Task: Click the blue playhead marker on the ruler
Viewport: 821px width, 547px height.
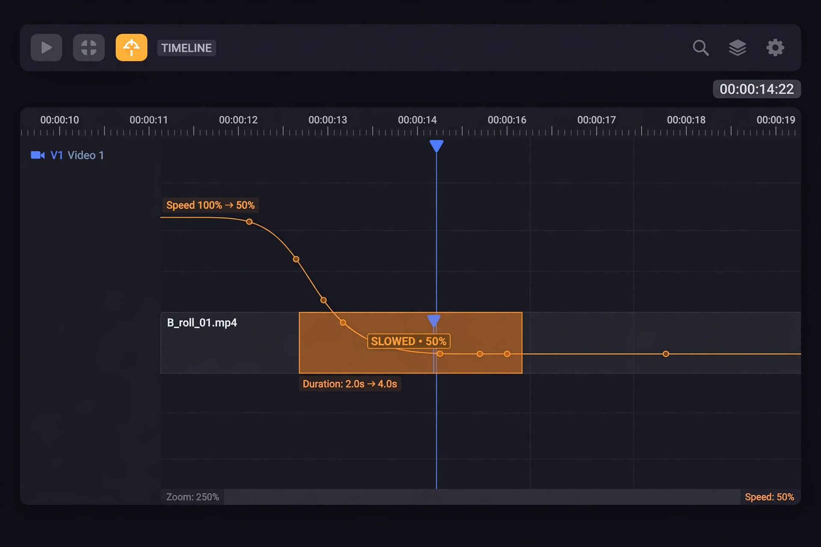Action: (x=436, y=146)
